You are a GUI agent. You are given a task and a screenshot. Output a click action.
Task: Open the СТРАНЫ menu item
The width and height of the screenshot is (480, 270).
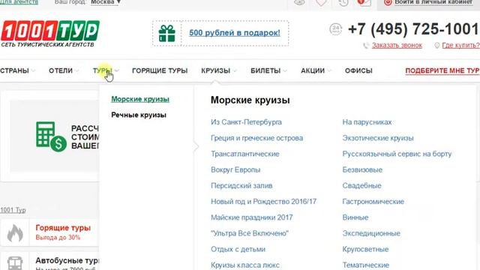pyautogui.click(x=14, y=70)
